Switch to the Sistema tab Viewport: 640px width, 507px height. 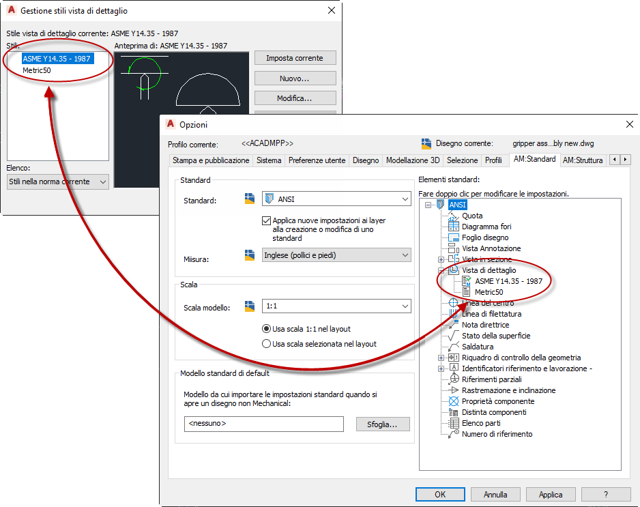(269, 160)
